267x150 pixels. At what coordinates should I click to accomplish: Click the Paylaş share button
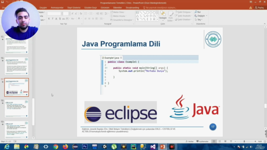[x=259, y=7]
